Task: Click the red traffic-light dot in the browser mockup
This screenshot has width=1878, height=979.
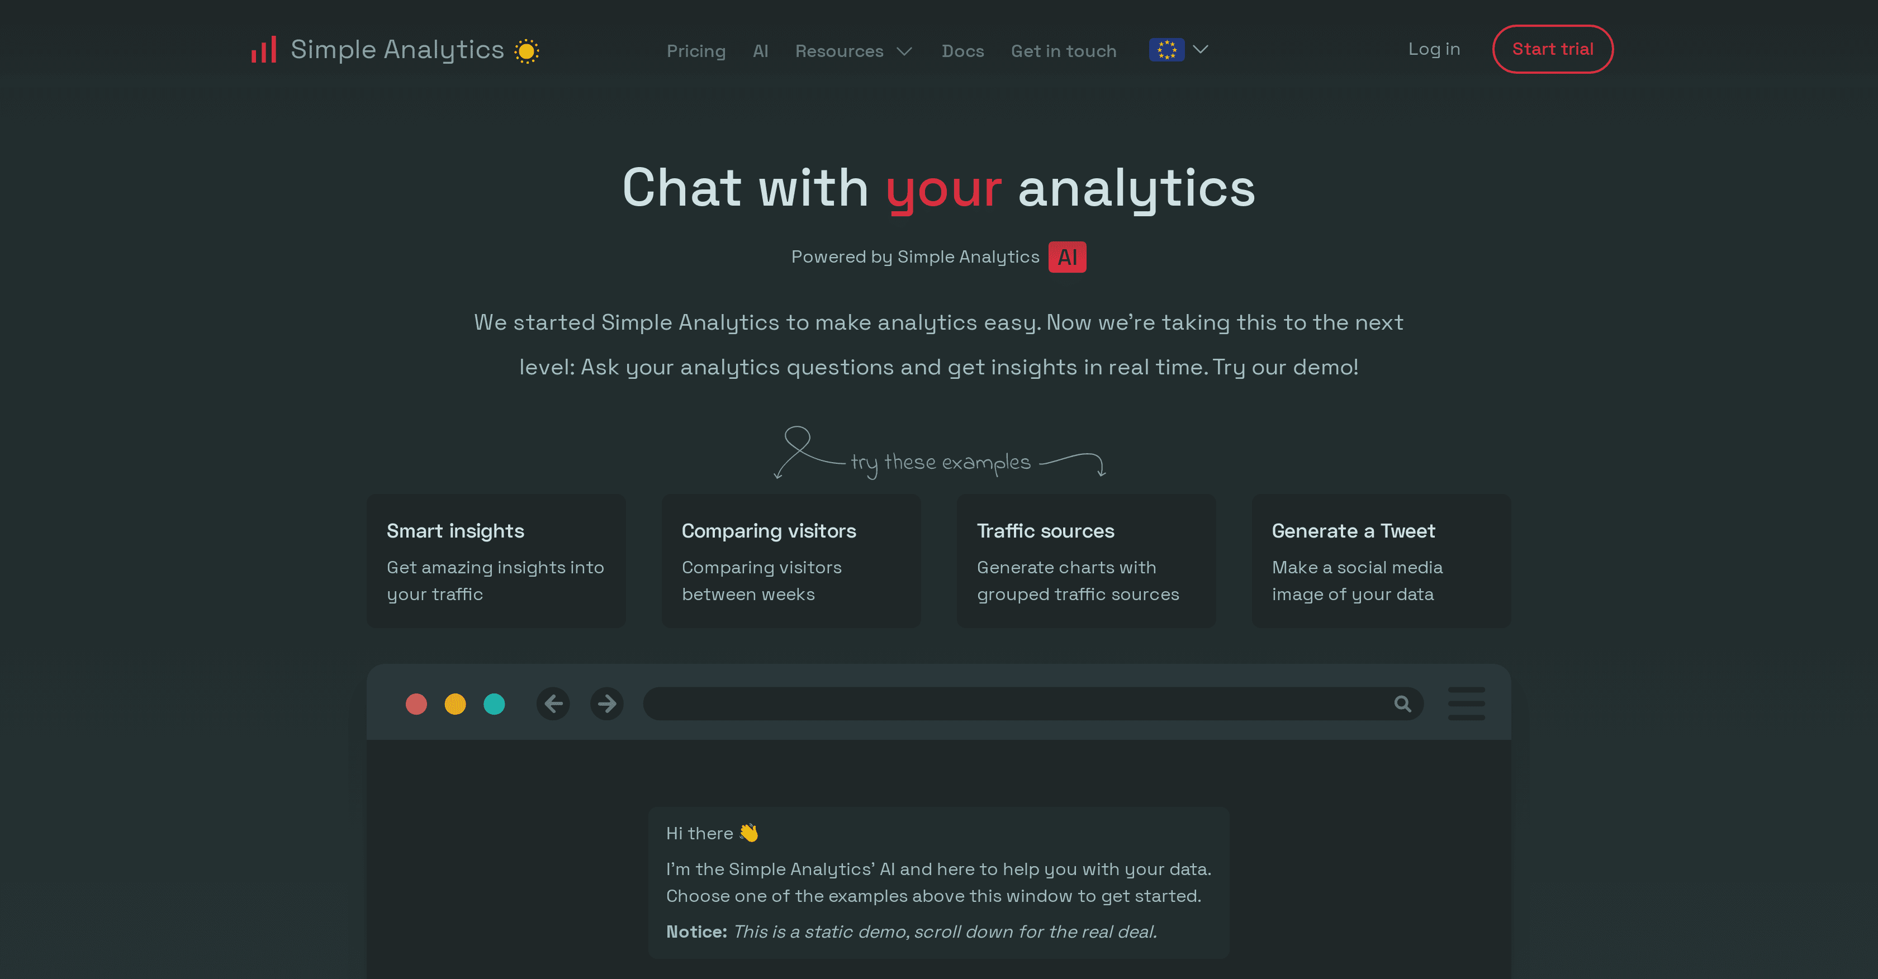Action: point(416,704)
